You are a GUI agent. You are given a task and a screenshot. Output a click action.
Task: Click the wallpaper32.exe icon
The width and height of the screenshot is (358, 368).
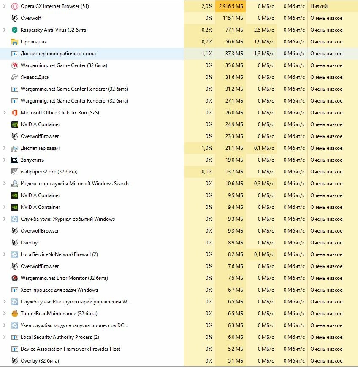[x=14, y=172]
